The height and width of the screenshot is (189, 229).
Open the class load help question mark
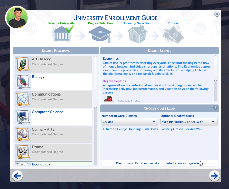(x=215, y=108)
